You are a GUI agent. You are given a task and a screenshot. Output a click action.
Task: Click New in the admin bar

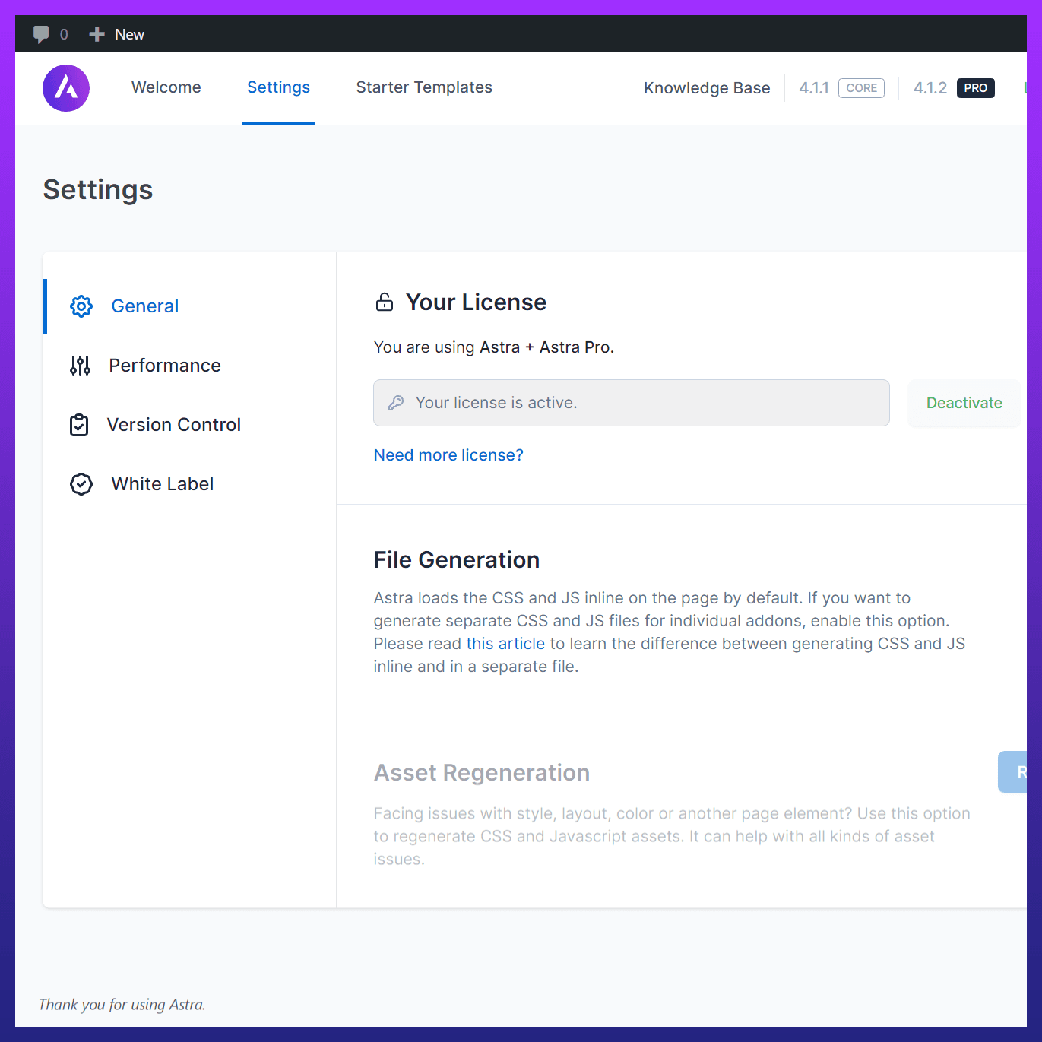point(129,34)
